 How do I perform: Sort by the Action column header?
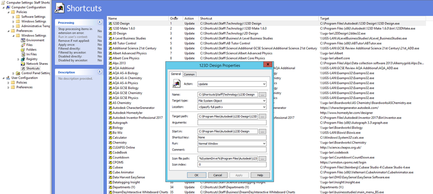[191, 19]
